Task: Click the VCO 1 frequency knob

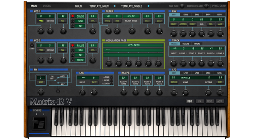Action: 41,31
